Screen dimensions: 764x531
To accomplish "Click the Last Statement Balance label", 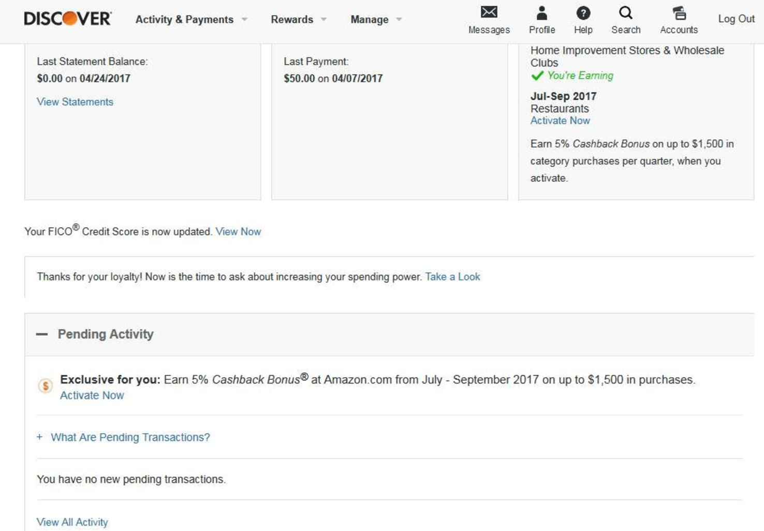I will pyautogui.click(x=92, y=62).
